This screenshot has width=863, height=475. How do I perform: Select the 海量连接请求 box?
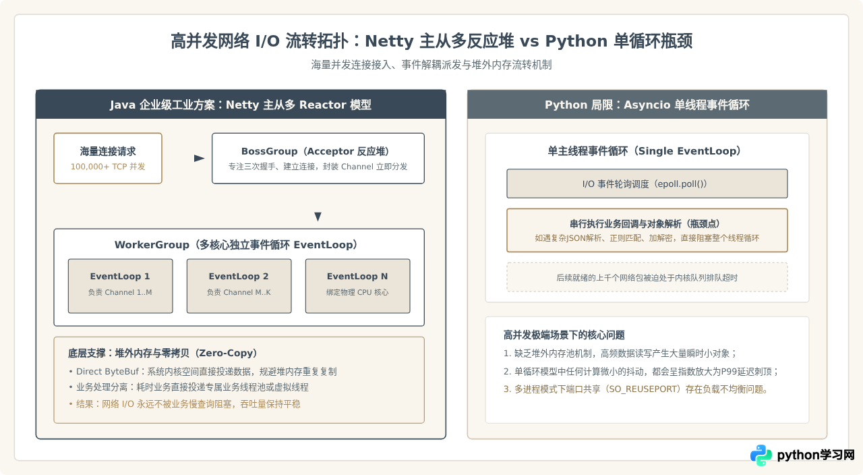click(x=108, y=158)
